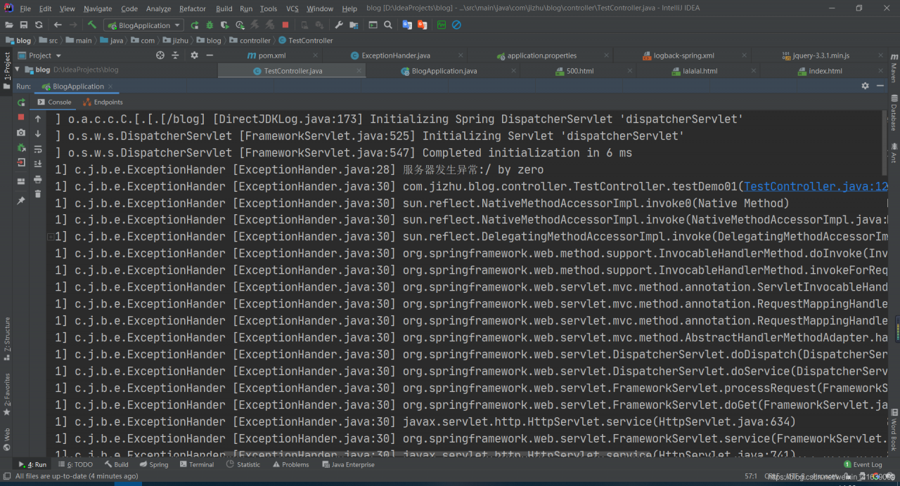The width and height of the screenshot is (900, 486).
Task: Click the Restore Layout icon in Run panel
Action: click(21, 181)
